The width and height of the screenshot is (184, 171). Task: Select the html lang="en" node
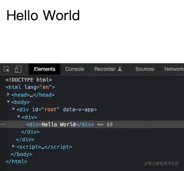[x=30, y=87]
